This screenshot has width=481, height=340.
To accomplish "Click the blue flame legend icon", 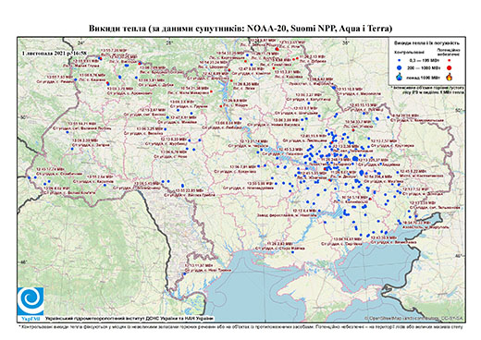I will coord(400,77).
